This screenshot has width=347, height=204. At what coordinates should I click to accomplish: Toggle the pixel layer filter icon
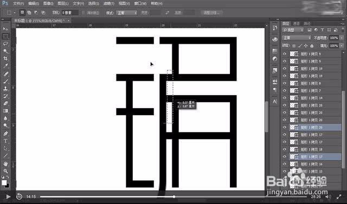[310, 30]
